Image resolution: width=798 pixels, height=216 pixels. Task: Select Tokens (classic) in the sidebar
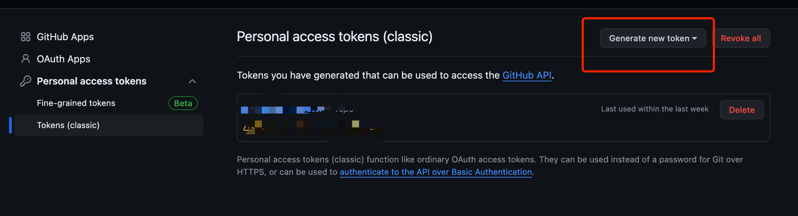68,125
